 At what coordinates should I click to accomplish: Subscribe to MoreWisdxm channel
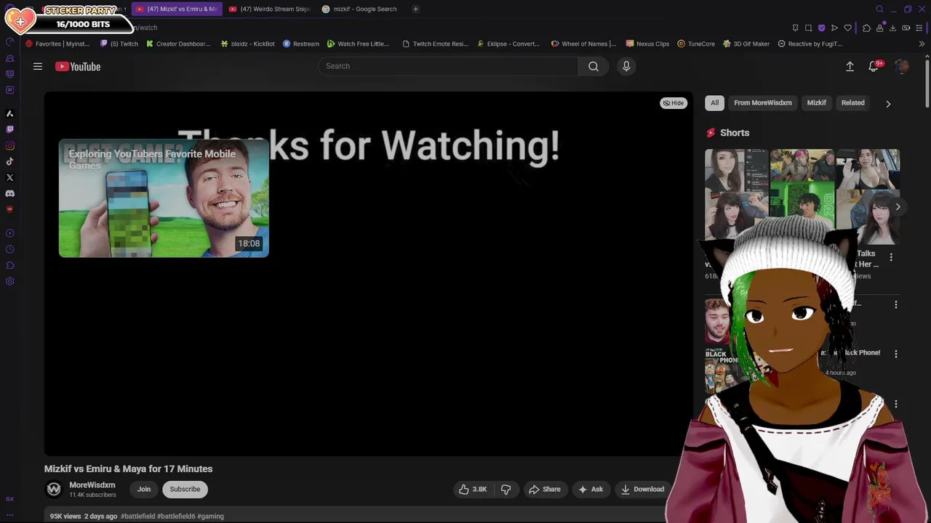[x=185, y=489]
